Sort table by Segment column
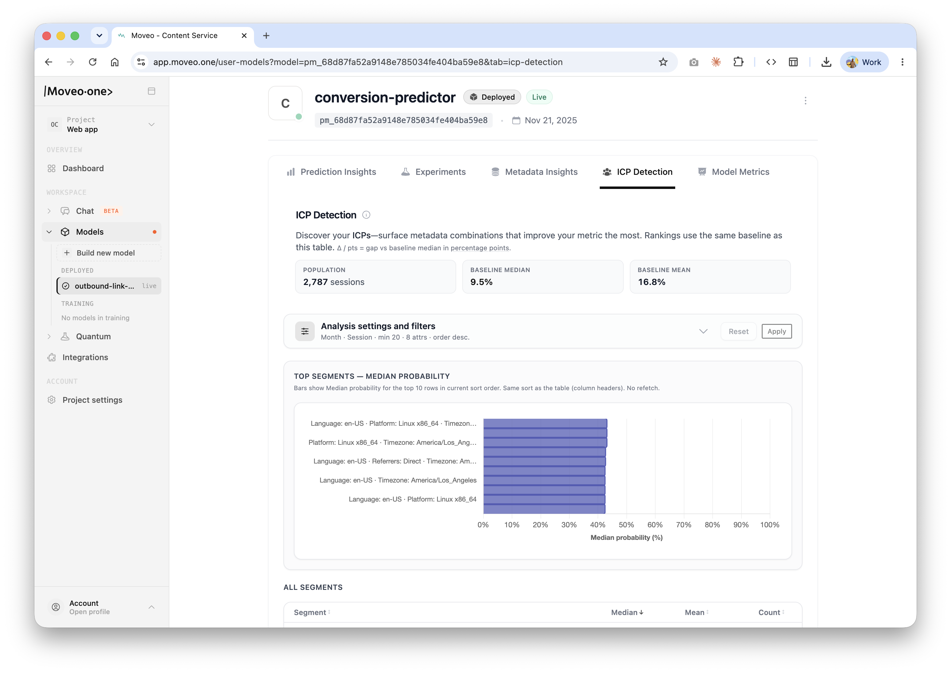951x673 pixels. [x=312, y=612]
